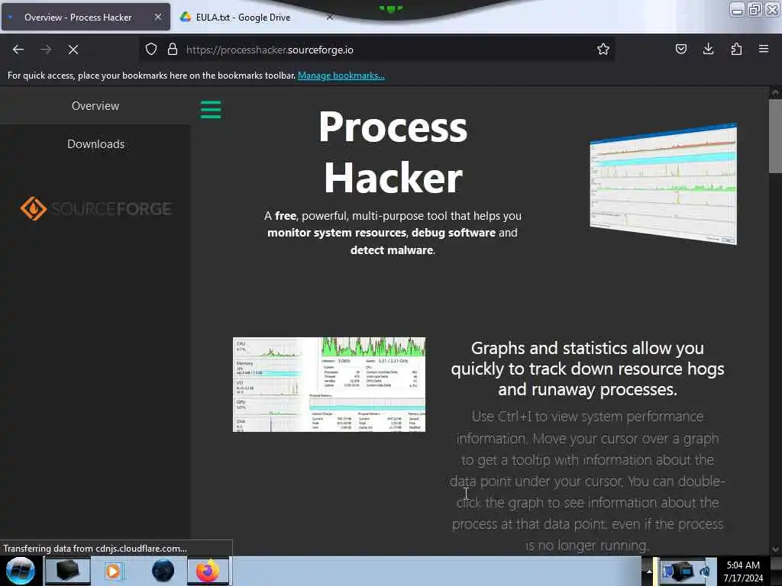This screenshot has width=782, height=586.
Task: Open the Downloads sidebar item
Action: 95,144
